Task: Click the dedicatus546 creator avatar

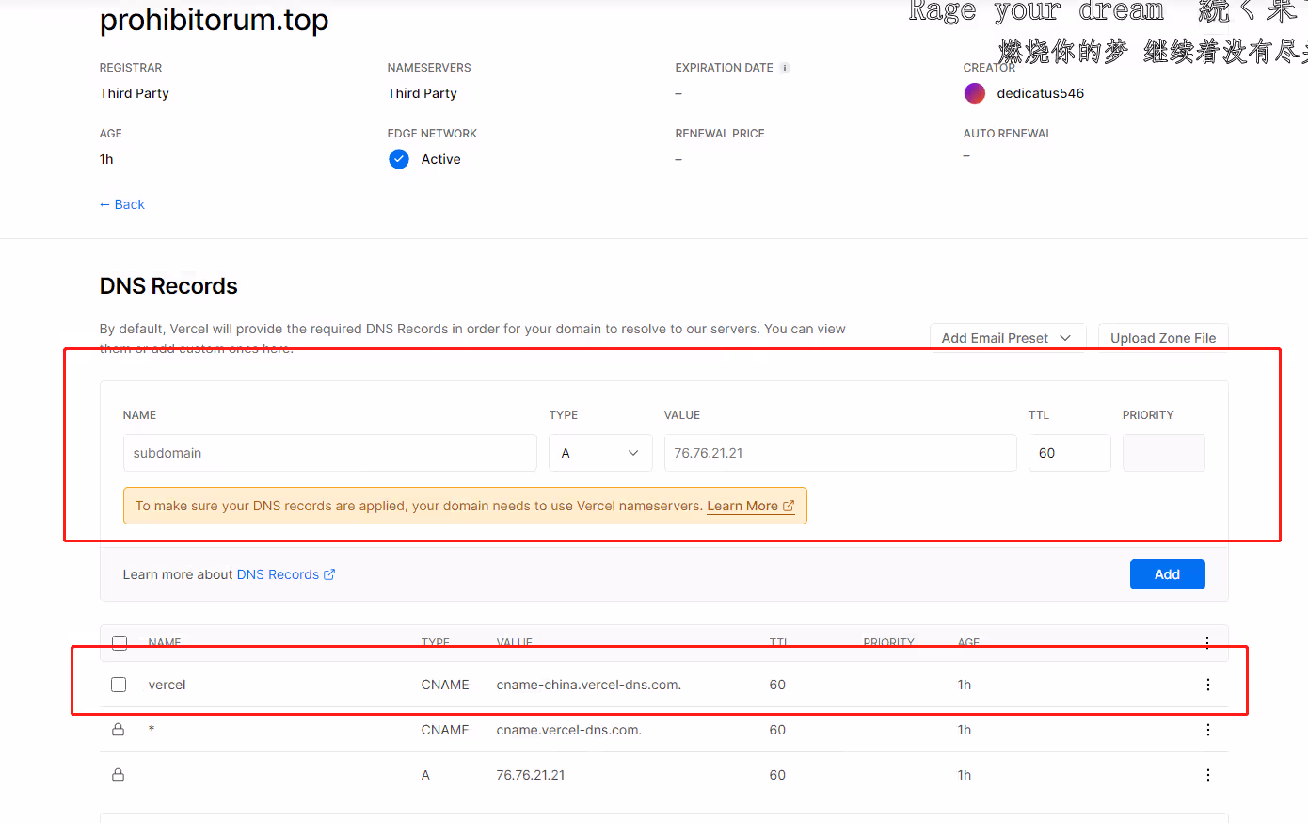Action: pos(975,93)
